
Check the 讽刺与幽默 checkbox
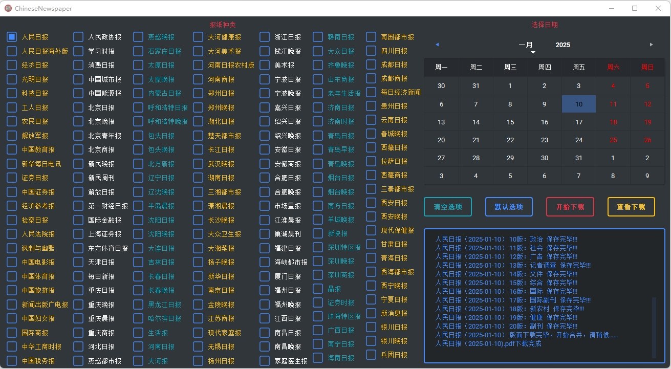click(x=12, y=248)
